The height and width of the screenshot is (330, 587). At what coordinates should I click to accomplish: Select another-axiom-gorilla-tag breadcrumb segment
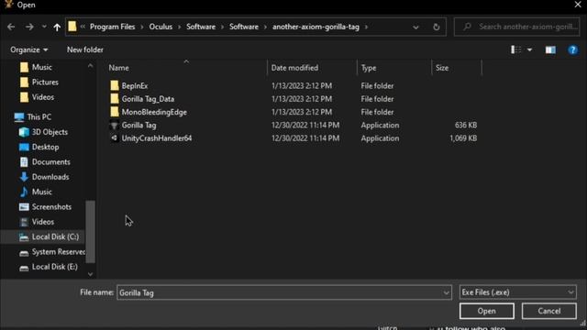316,27
